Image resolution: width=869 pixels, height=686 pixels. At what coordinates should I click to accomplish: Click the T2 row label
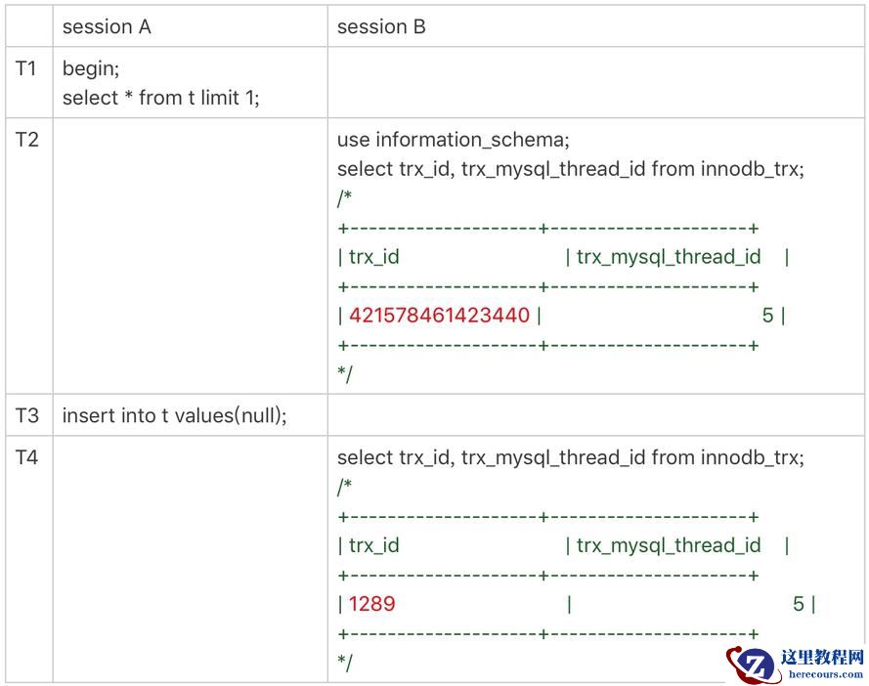pyautogui.click(x=27, y=139)
